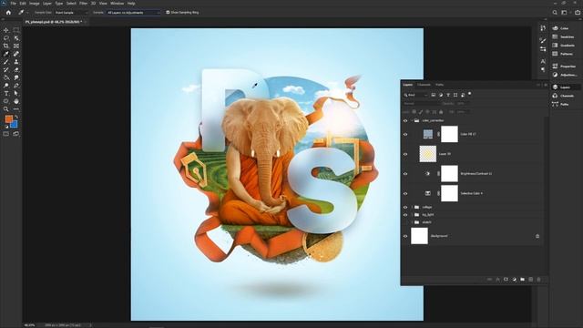This screenshot has width=583, height=328.
Task: Open the Sample Size Point Sample dropdown
Action: (72, 12)
